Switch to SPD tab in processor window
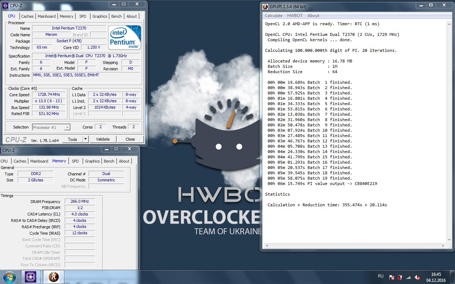The image size is (455, 284). [83, 16]
